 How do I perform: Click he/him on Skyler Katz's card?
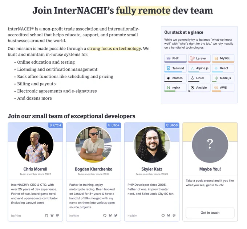click(x=133, y=216)
